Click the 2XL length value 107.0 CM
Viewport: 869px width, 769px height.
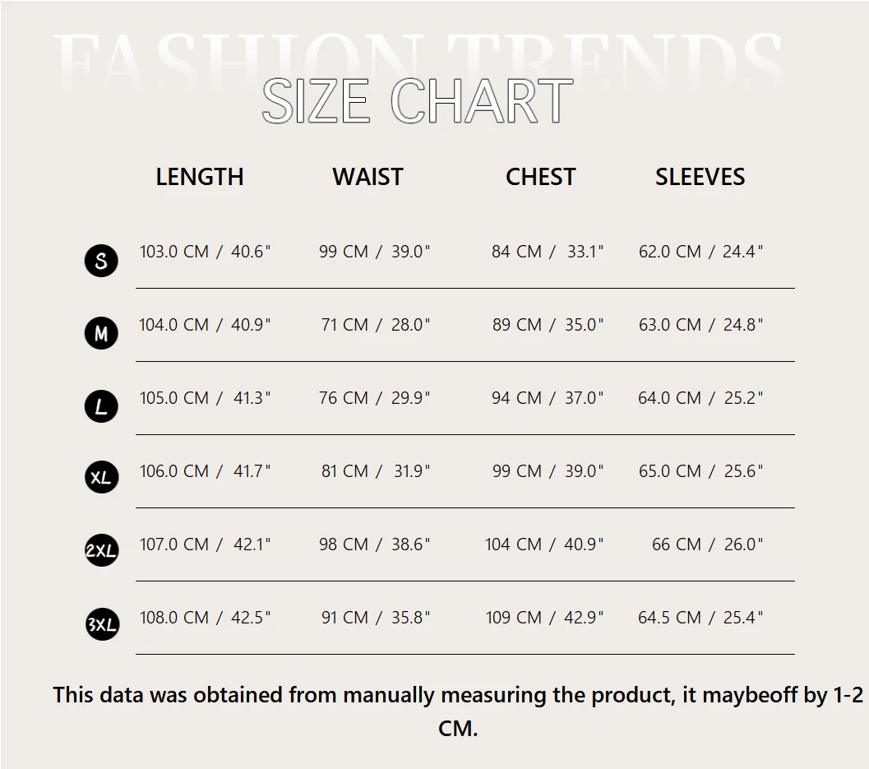point(174,544)
